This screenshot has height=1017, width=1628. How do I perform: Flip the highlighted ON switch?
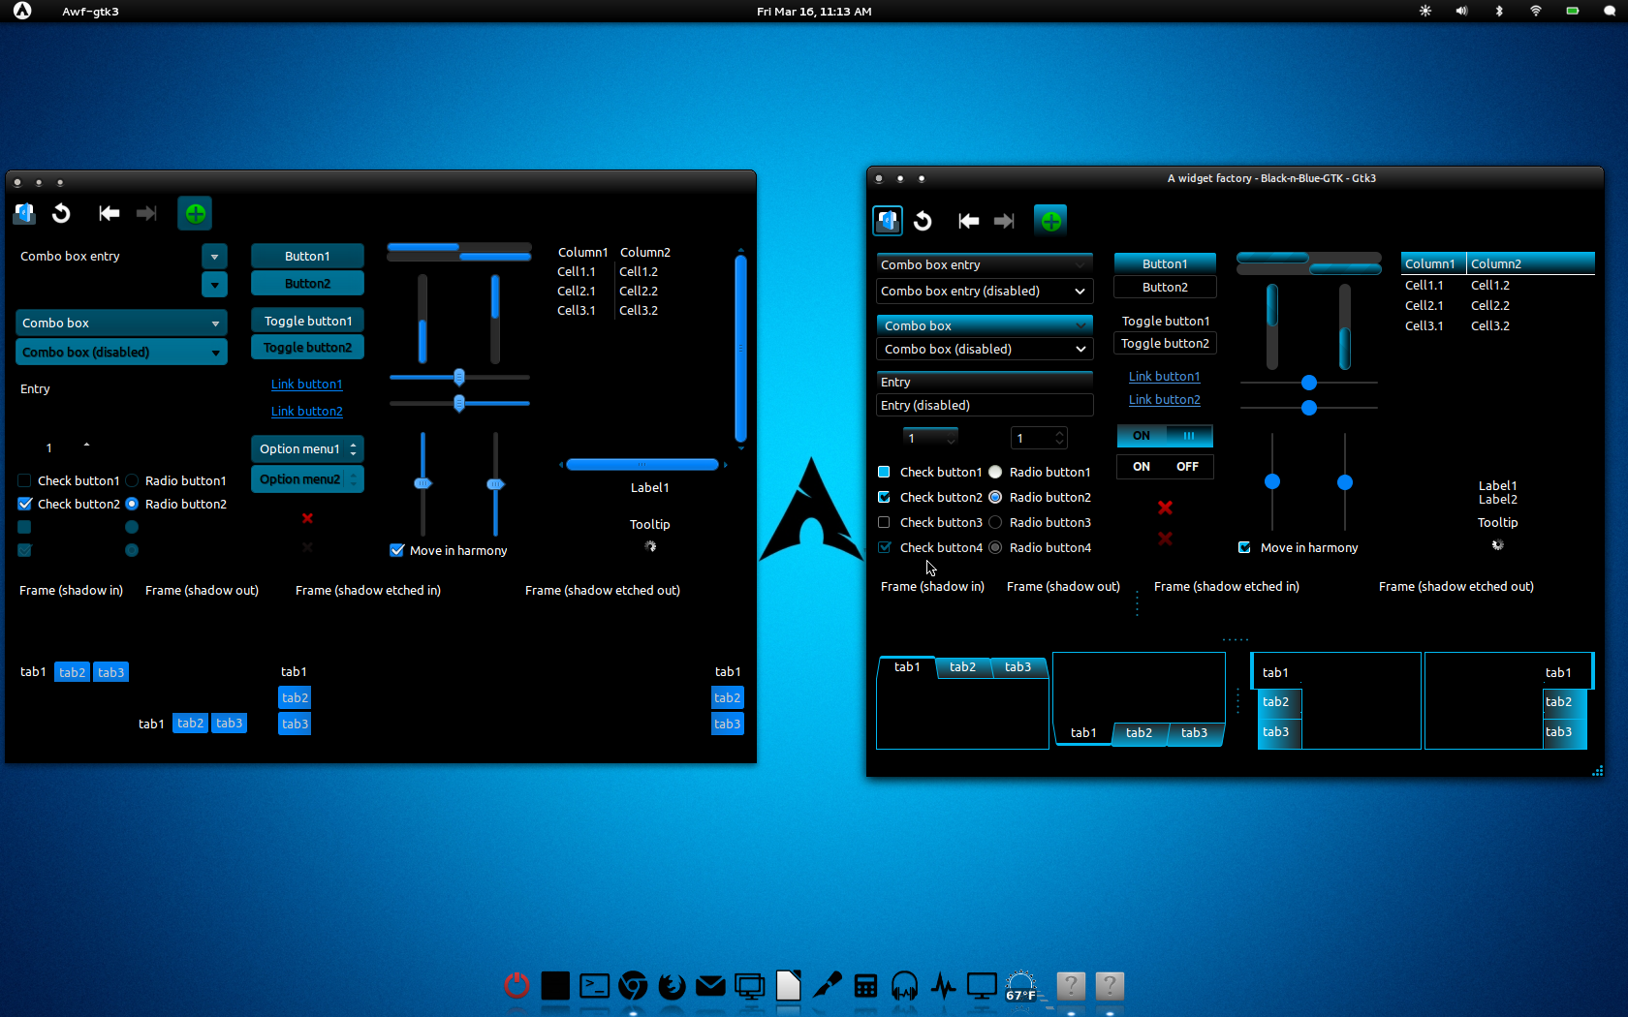click(x=1165, y=436)
